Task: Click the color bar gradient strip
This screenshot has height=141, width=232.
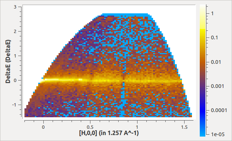Action: [x=203, y=70]
